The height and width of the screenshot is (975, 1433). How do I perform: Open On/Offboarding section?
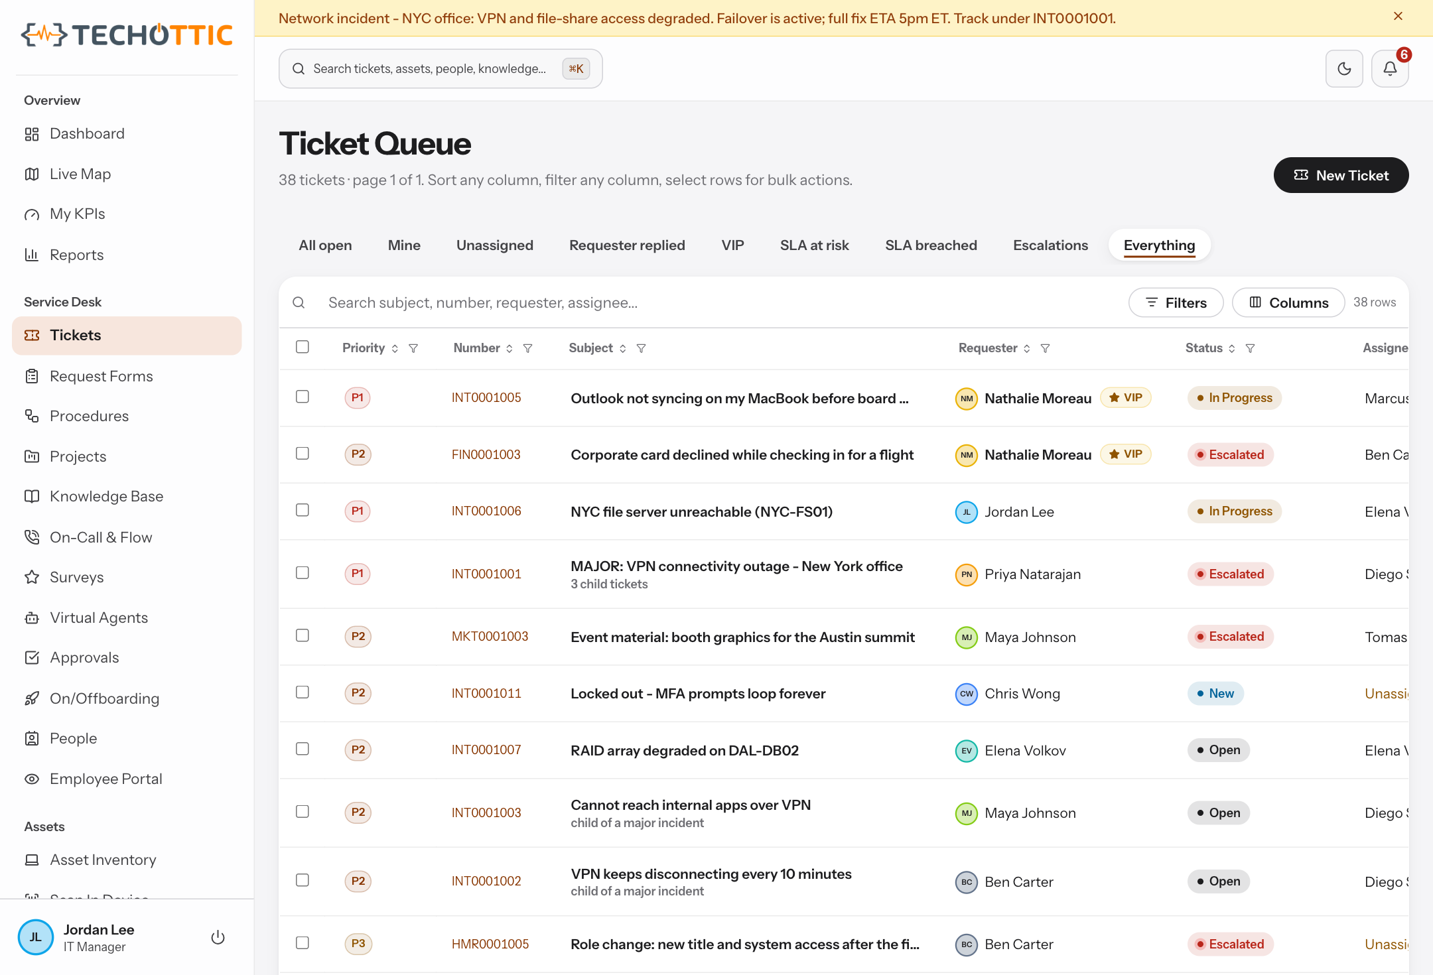(127, 698)
